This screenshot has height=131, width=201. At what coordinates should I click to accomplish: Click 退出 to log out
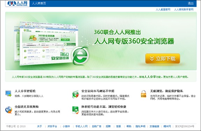(x=191, y=3)
